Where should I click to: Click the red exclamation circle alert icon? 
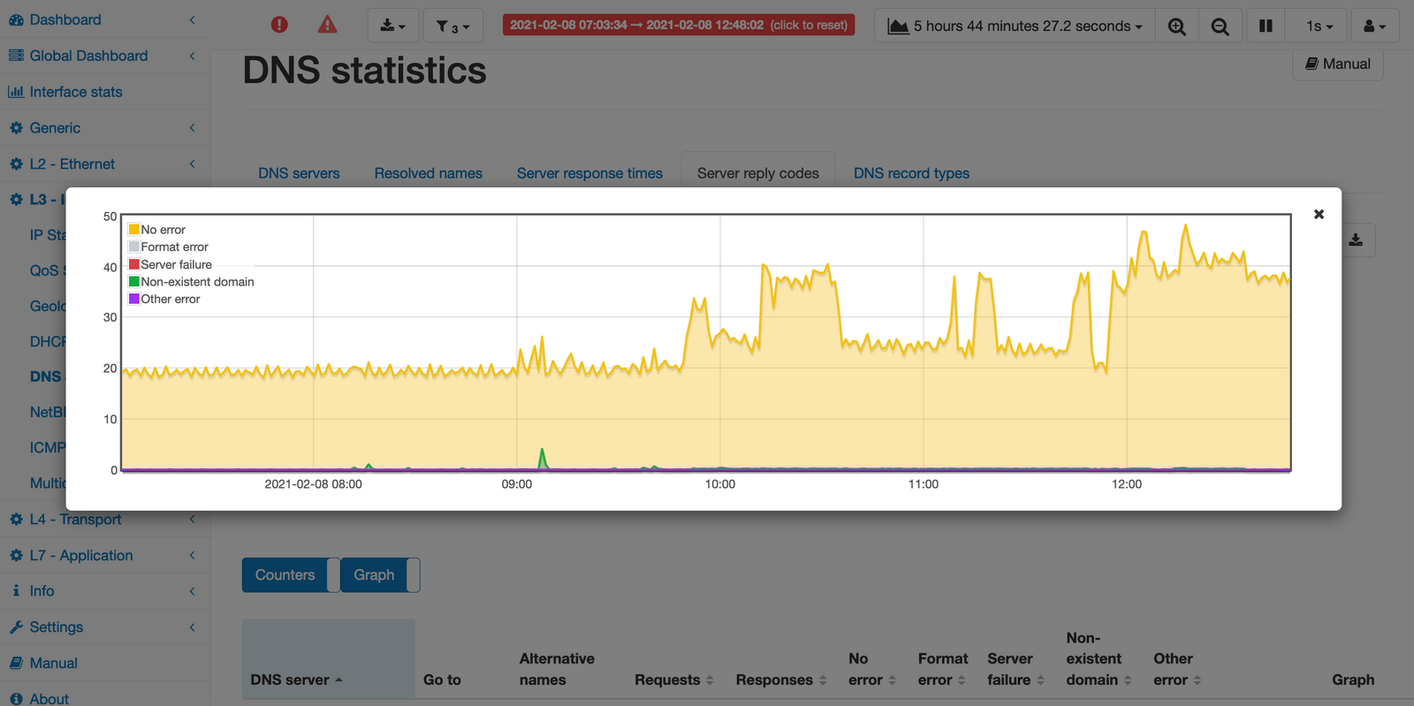(279, 25)
